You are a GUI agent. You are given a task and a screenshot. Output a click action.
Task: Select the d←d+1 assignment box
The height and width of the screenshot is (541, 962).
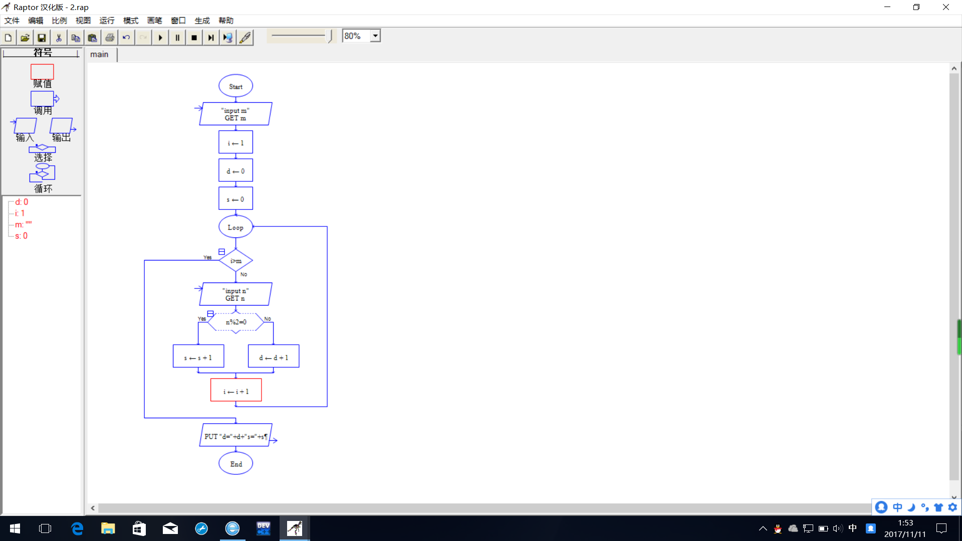274,356
